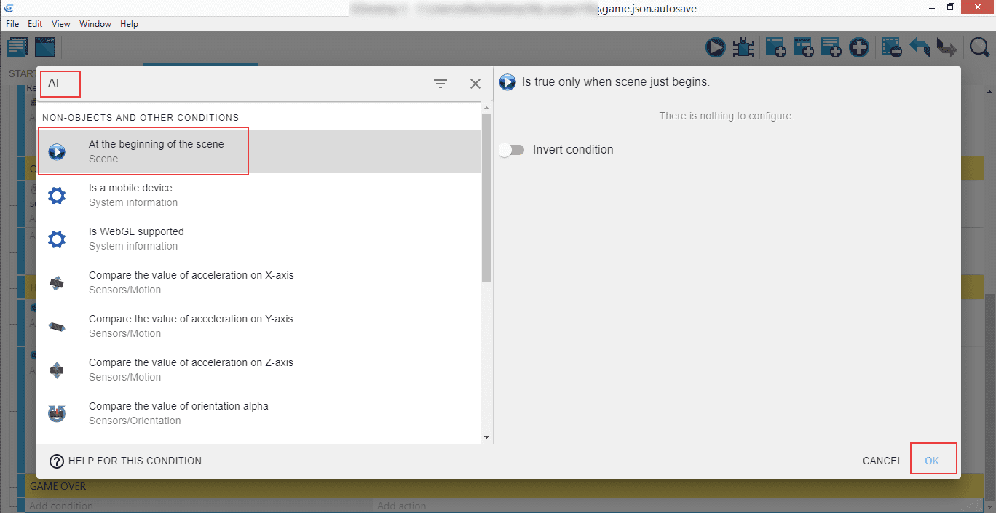Clear the search with the X icon
This screenshot has width=996, height=513.
click(x=475, y=84)
